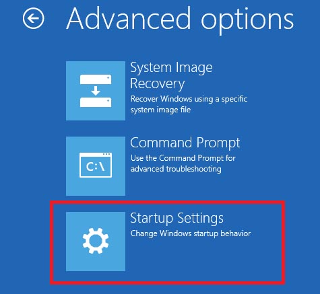The height and width of the screenshot is (294, 320).
Task: Select the "System Image Recovery" title text
Action: coord(171,75)
